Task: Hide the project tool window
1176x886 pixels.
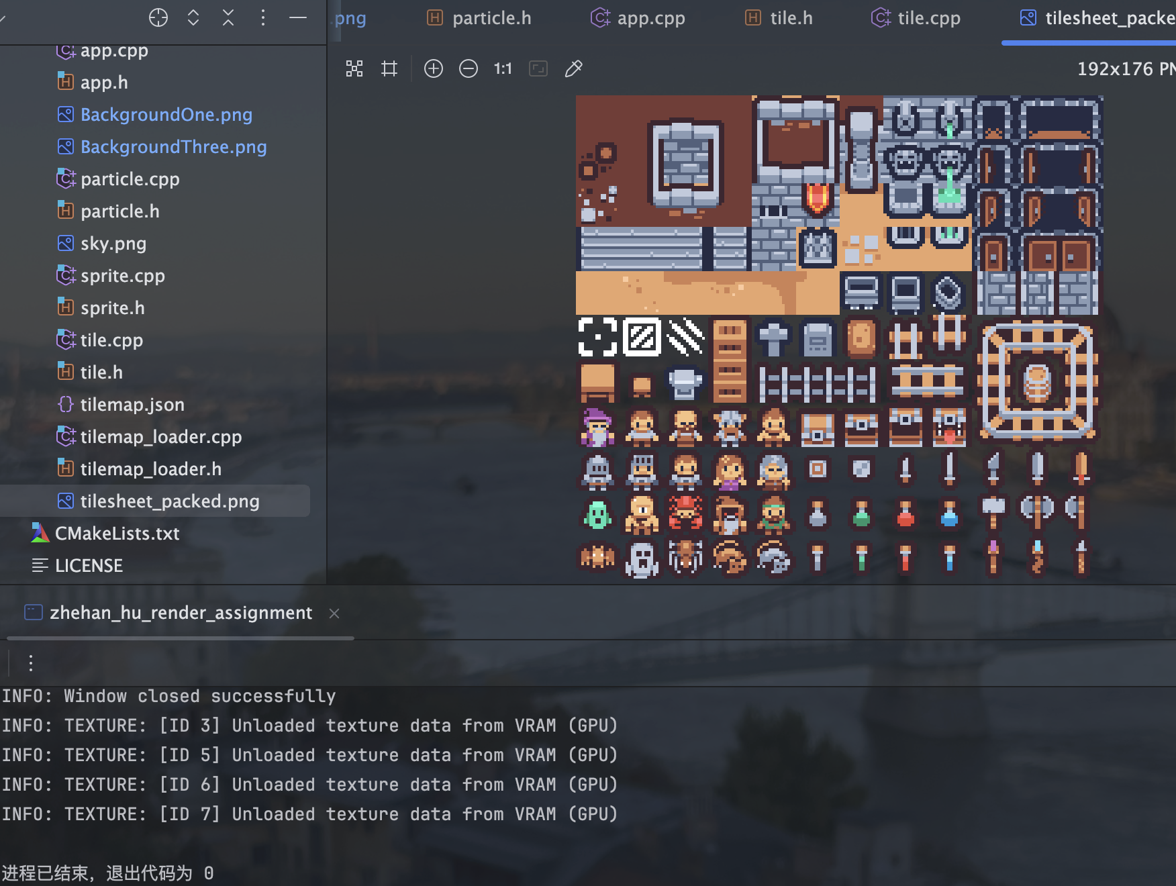Action: point(298,18)
